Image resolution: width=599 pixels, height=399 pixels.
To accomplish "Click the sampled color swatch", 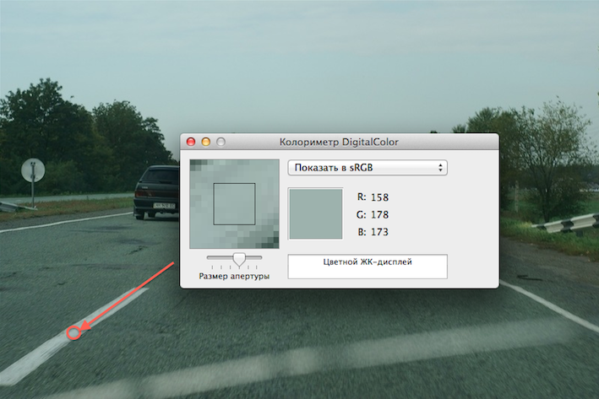I will (x=315, y=213).
